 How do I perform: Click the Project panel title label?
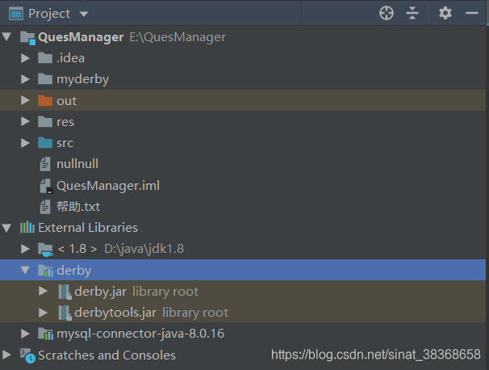[x=49, y=14]
